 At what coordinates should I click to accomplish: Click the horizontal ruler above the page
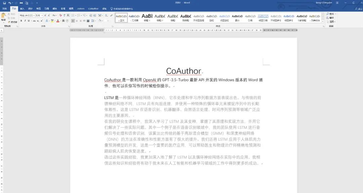184,30
